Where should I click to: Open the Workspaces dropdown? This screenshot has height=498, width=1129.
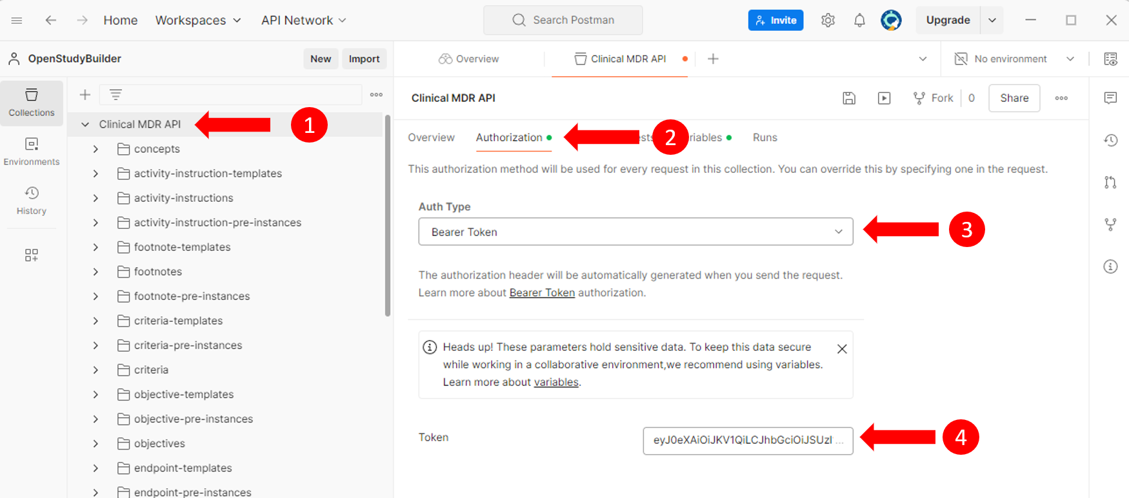click(198, 21)
